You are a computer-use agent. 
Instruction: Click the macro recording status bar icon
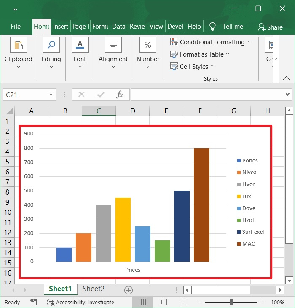pos(33,302)
